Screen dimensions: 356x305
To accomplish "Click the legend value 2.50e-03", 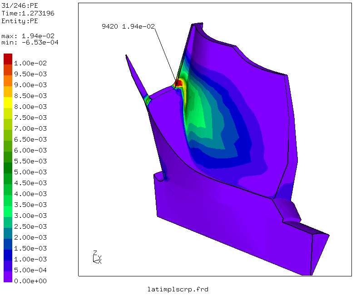I will click(x=30, y=226).
